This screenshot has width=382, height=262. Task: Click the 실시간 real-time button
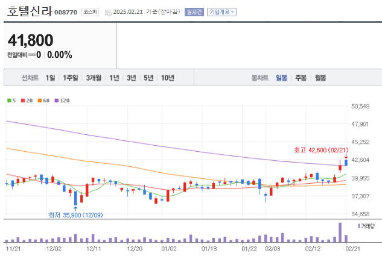click(194, 12)
